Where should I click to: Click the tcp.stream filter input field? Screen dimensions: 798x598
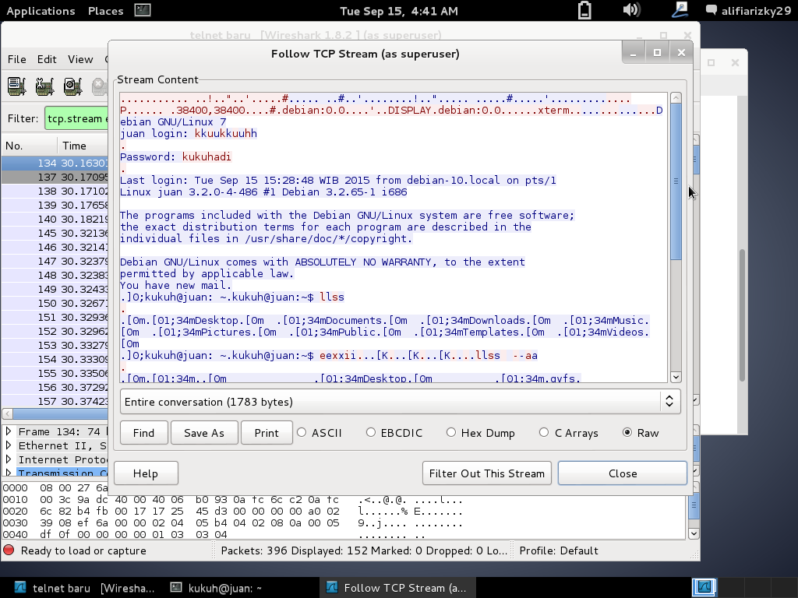point(76,118)
